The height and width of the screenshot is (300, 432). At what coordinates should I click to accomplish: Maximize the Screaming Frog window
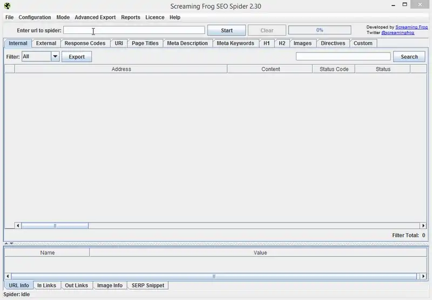point(404,4)
